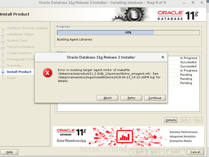Click the Next navigation button

(156, 152)
